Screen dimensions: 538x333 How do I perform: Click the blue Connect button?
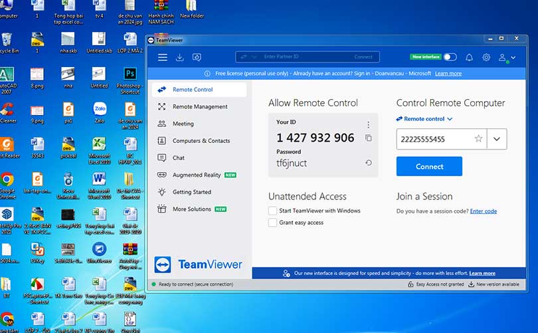429,166
